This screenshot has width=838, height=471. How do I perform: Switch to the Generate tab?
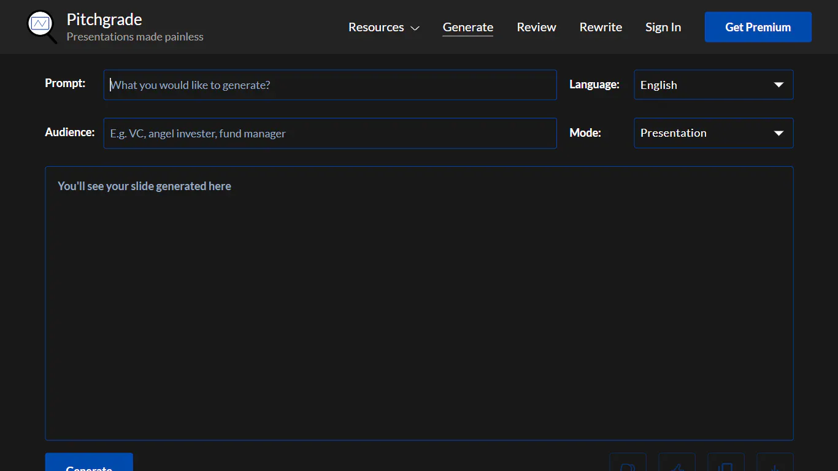[x=467, y=27]
